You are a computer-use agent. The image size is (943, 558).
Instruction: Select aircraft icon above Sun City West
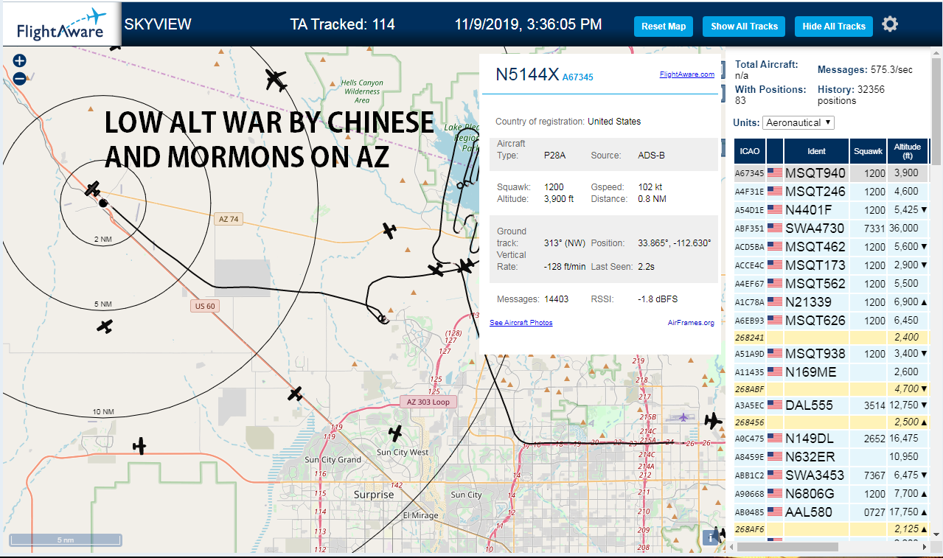click(x=396, y=433)
